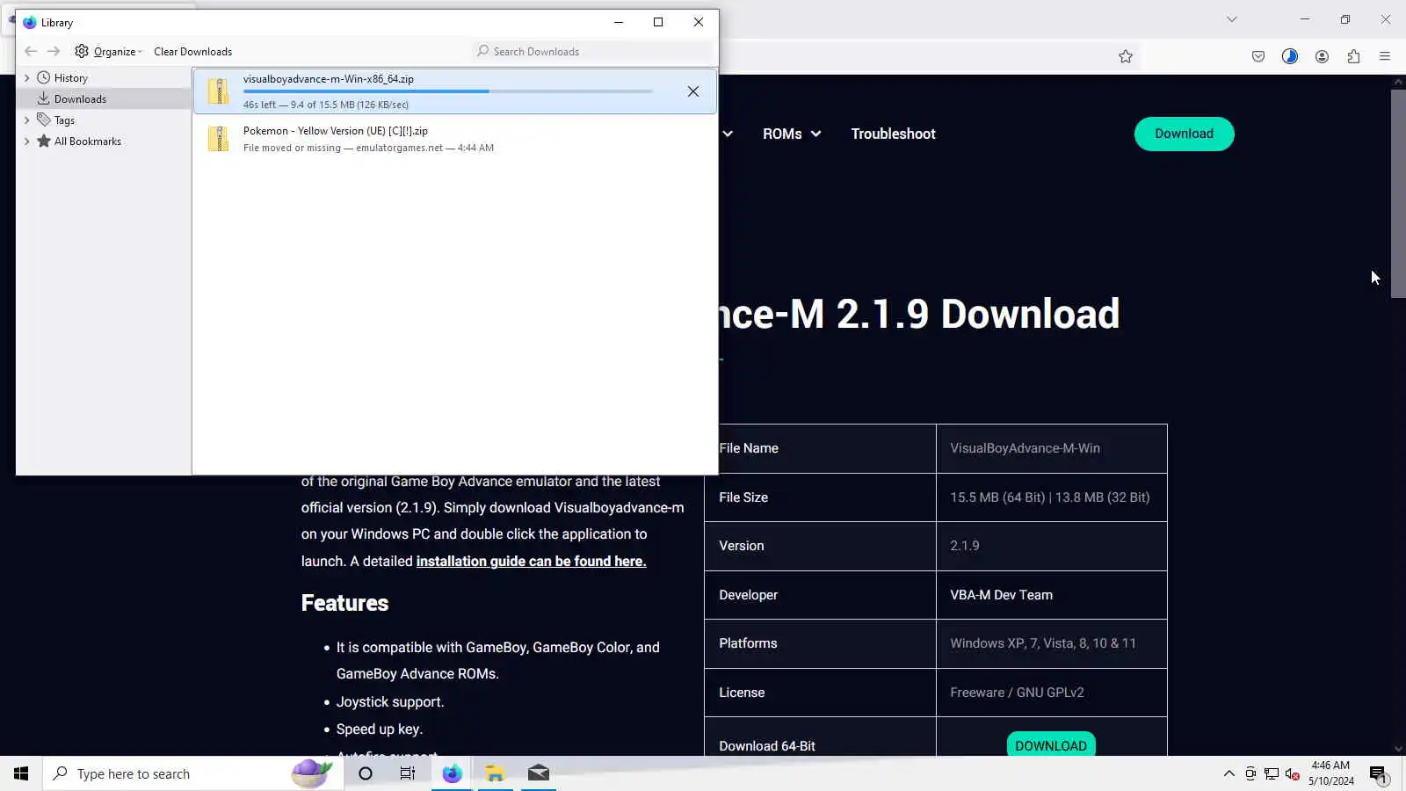This screenshot has height=791, width=1406.
Task: Expand the dropdown chevron left of ROMs
Action: click(x=728, y=134)
